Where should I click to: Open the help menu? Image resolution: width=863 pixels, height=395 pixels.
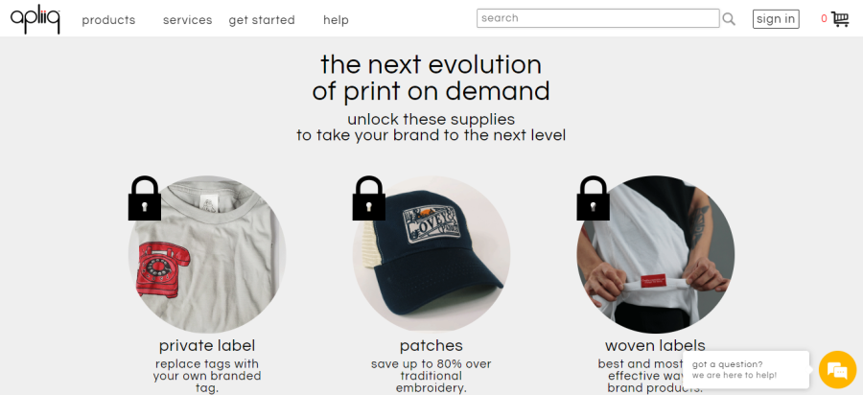click(x=337, y=20)
